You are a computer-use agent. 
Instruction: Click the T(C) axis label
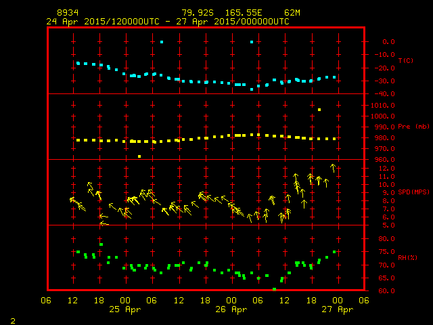coord(406,60)
